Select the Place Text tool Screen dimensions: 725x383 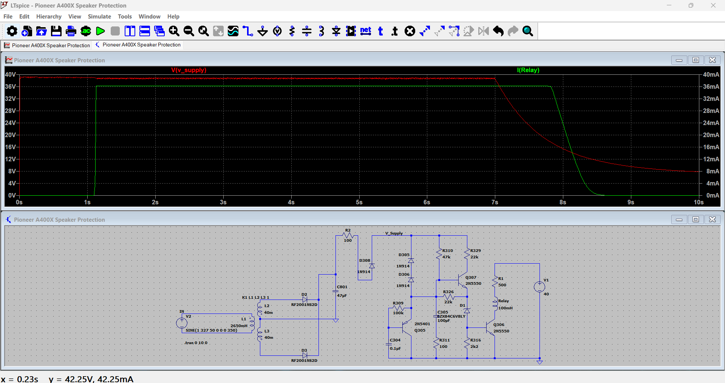click(x=380, y=31)
